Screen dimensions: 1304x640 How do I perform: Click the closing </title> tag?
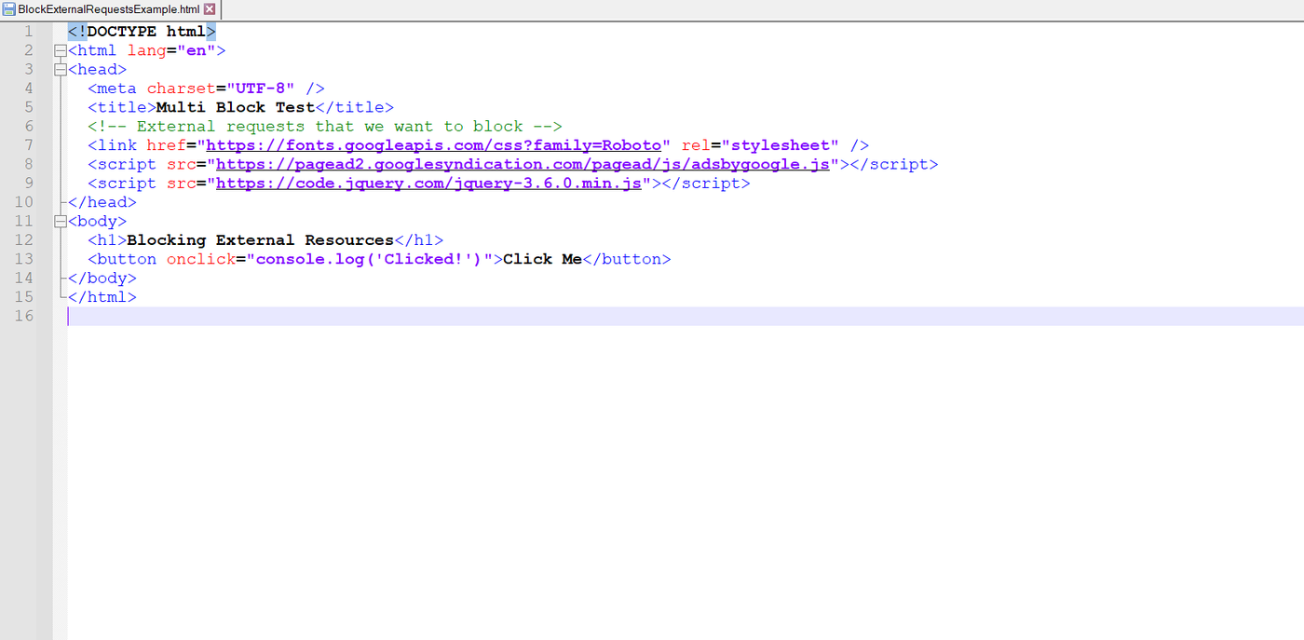click(x=355, y=107)
